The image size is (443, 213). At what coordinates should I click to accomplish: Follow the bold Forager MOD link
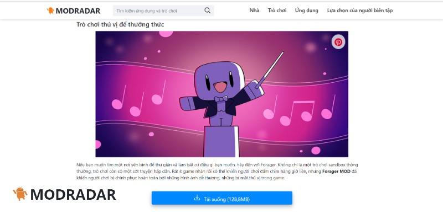click(336, 171)
